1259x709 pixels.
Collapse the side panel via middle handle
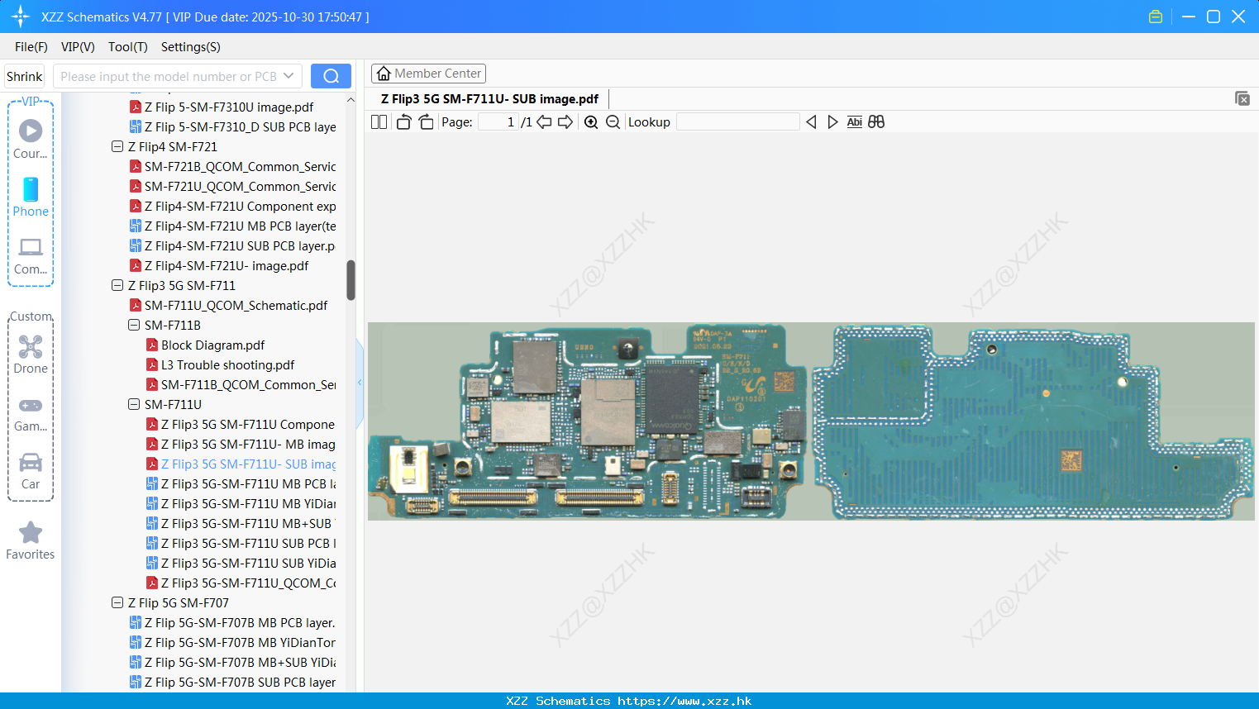click(x=360, y=383)
